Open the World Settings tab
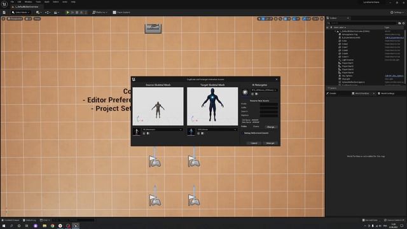This screenshot has height=229, width=407. click(386, 94)
